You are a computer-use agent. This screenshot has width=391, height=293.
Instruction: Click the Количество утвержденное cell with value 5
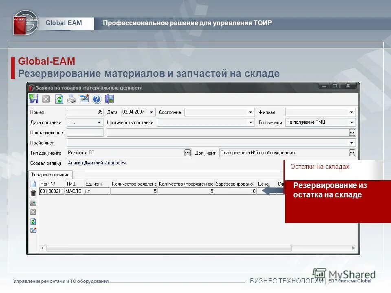tap(186, 191)
